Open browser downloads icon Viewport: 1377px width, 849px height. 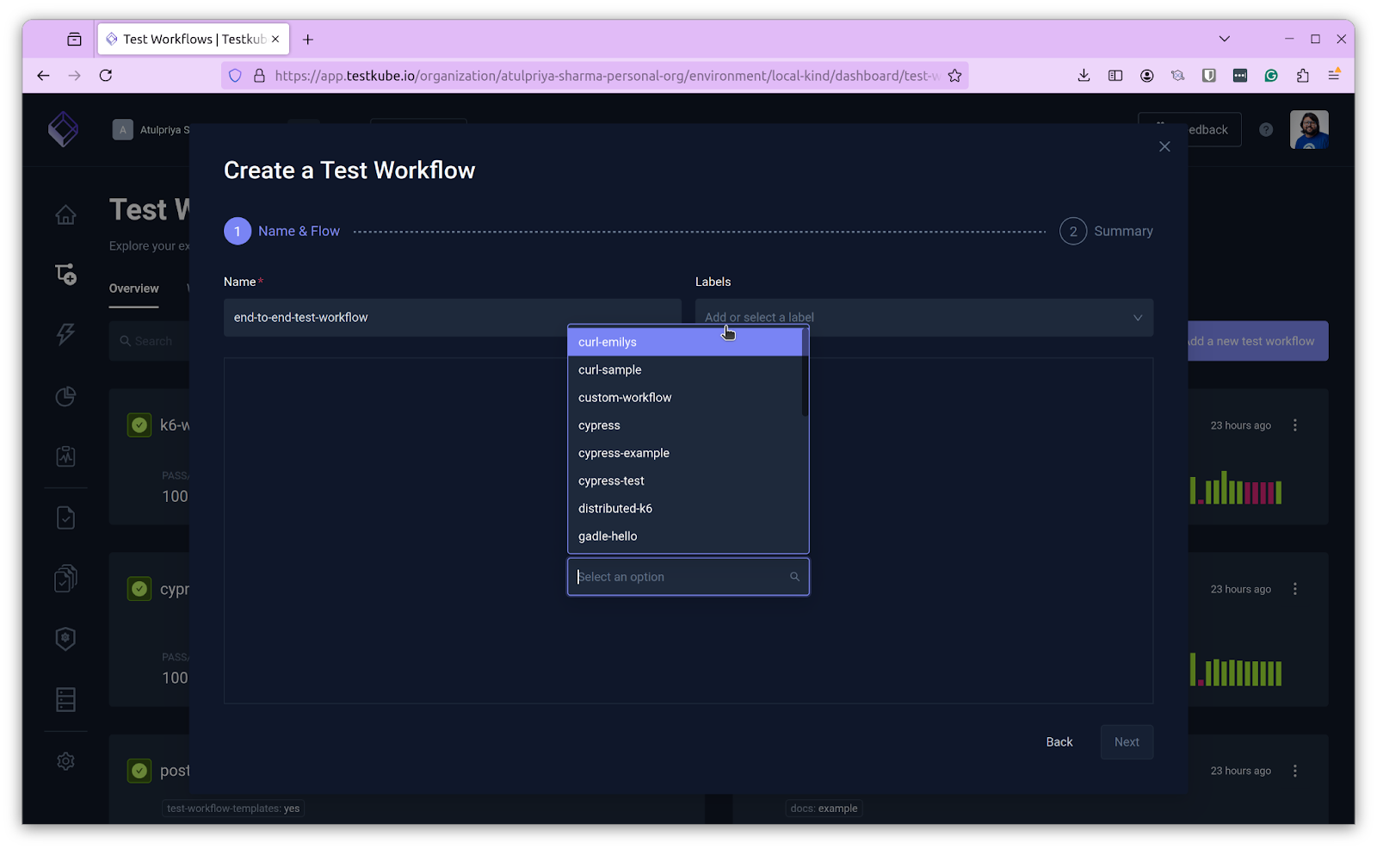tap(1084, 76)
